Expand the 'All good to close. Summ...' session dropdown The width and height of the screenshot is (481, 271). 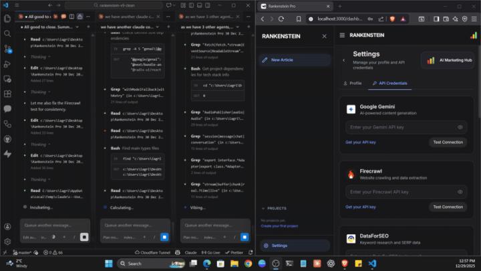click(77, 27)
